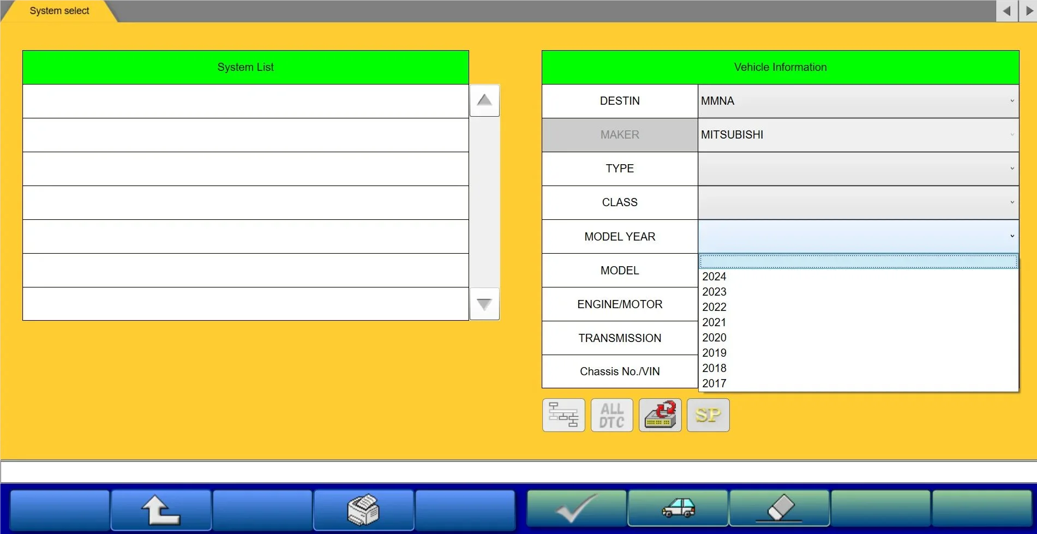The height and width of the screenshot is (534, 1037).
Task: Click the back/up arrow button in bottom bar
Action: 161,510
